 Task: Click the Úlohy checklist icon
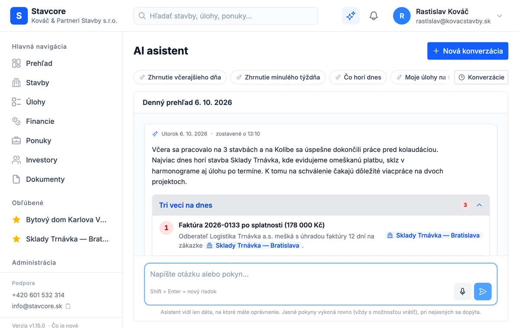click(x=16, y=102)
